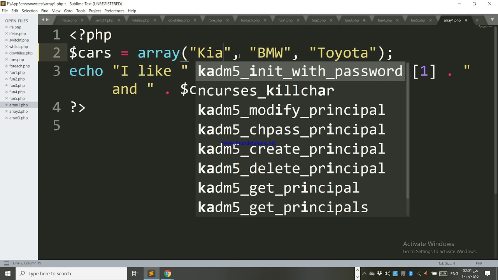Choose kadm5_get_principal autocomplete suggestion
The height and width of the screenshot is (280, 498).
[x=300, y=188]
